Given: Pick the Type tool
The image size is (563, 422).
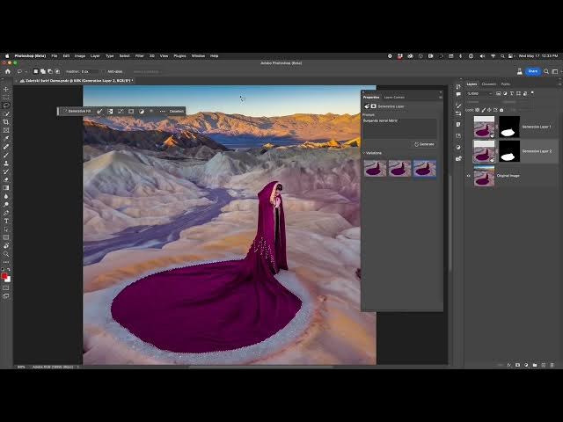Looking at the screenshot, I should tap(6, 221).
